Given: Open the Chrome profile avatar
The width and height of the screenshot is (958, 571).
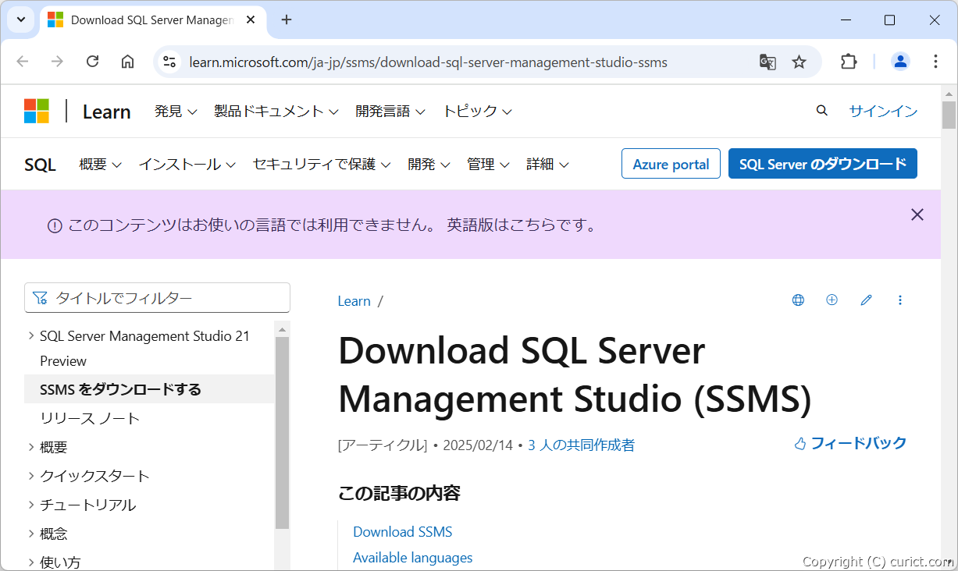Looking at the screenshot, I should [x=900, y=62].
